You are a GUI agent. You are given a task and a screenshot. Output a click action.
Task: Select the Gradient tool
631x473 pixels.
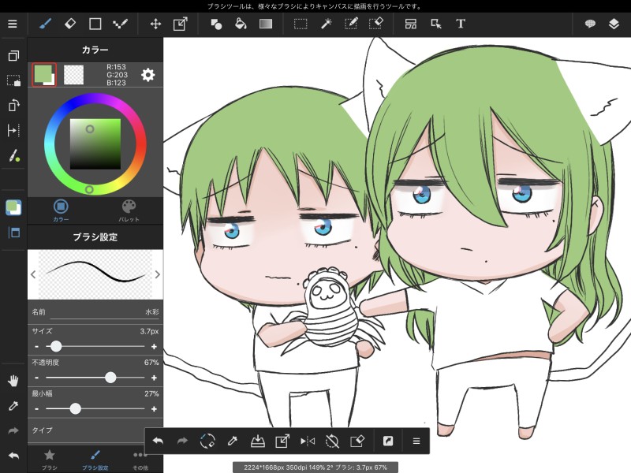266,24
